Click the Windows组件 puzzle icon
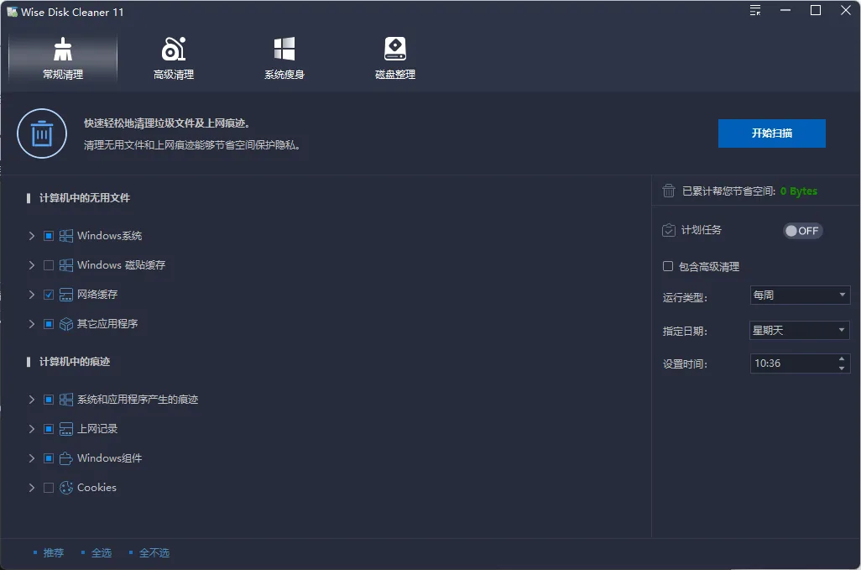This screenshot has width=861, height=570. pos(66,458)
